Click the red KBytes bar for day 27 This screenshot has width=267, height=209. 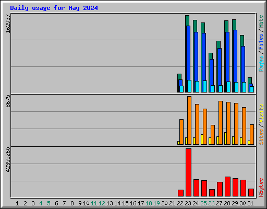click(x=220, y=189)
